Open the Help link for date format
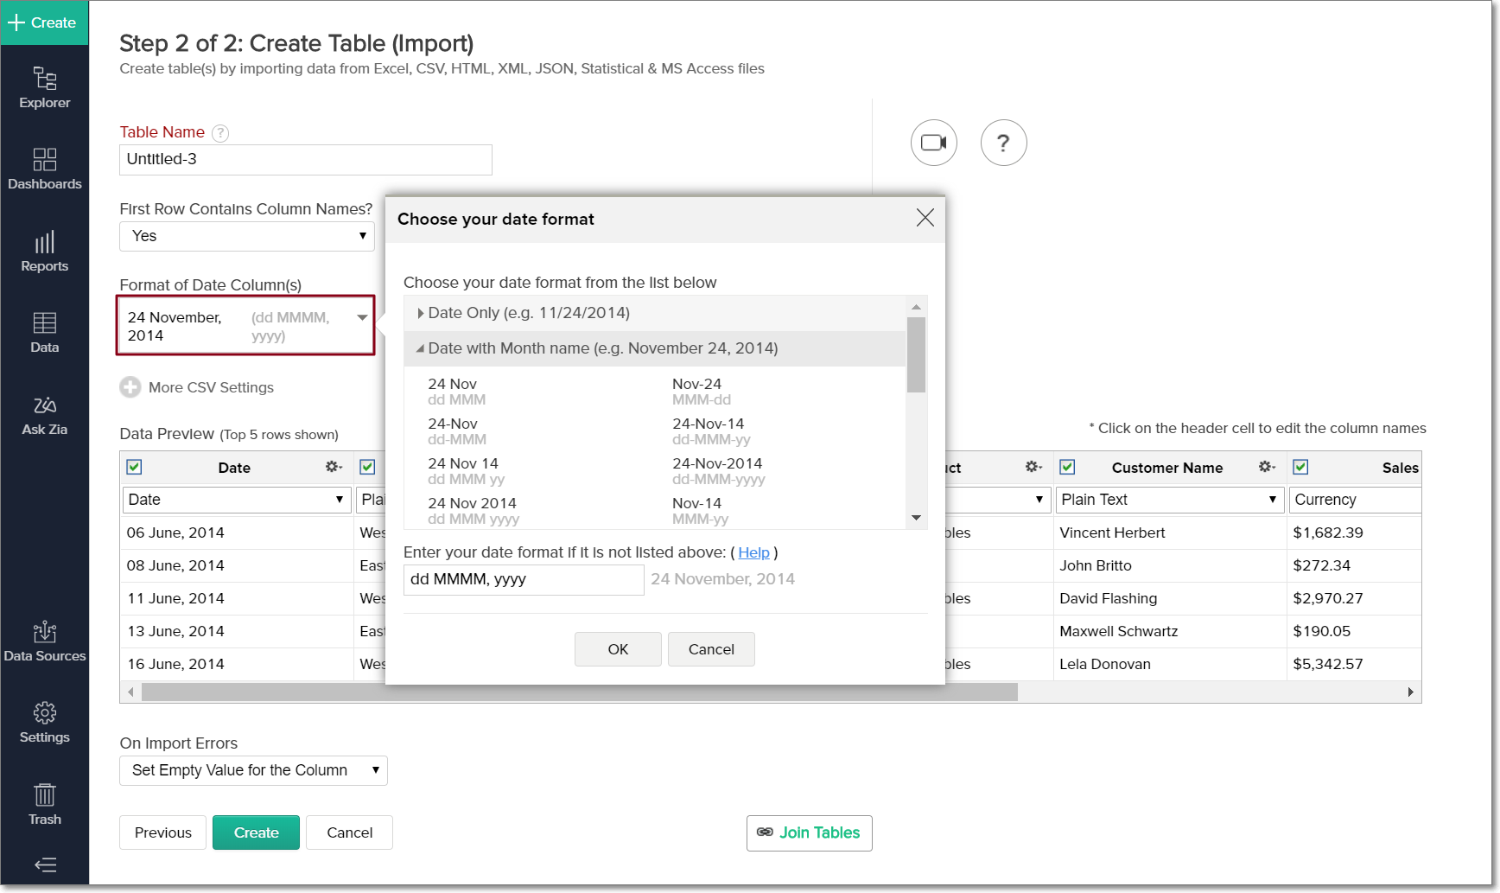The height and width of the screenshot is (893, 1500). pyautogui.click(x=753, y=552)
